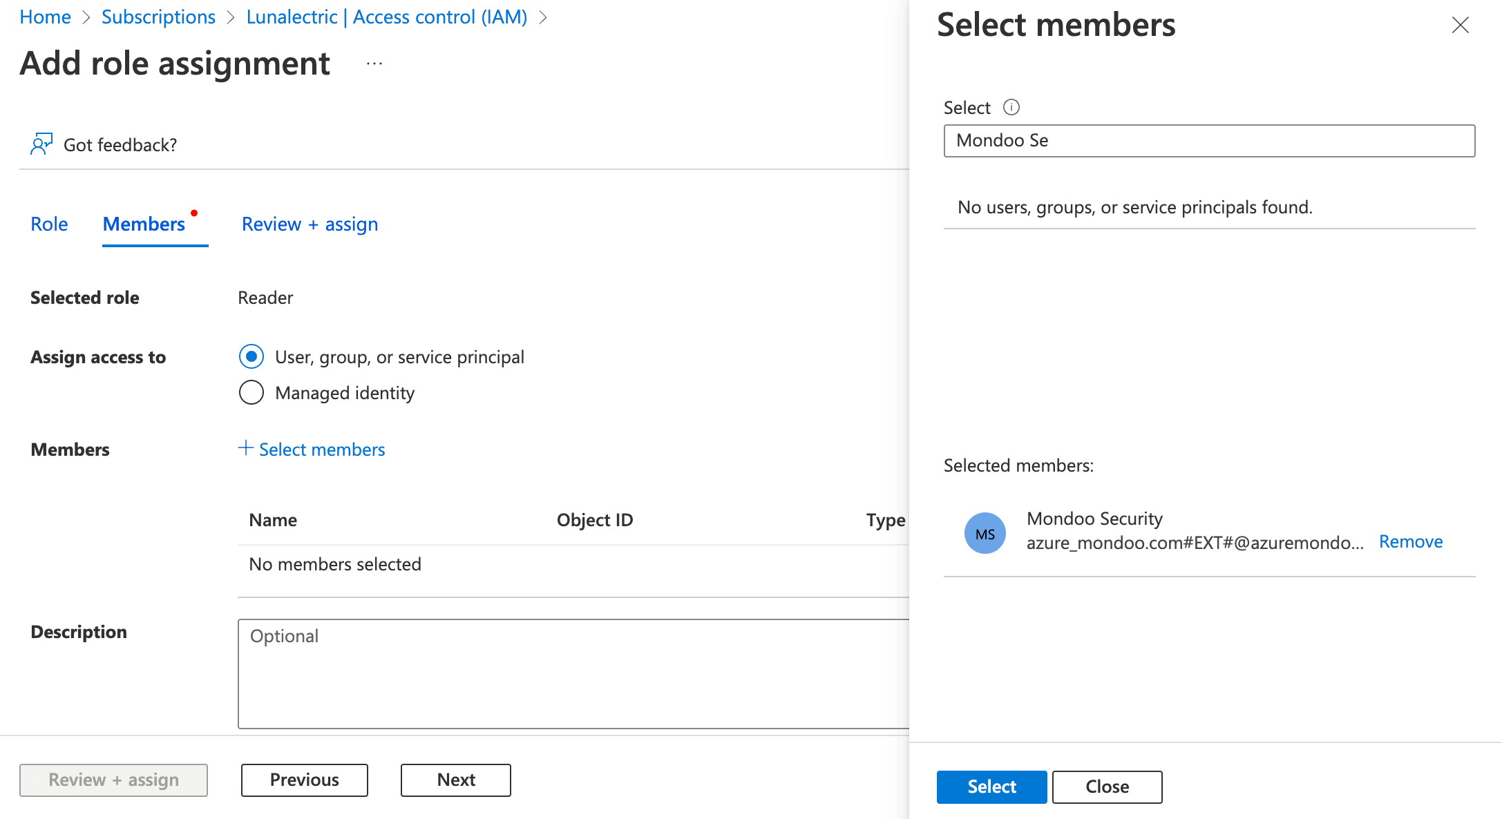Close the Select members panel with X
This screenshot has height=819, width=1502.
coord(1460,26)
